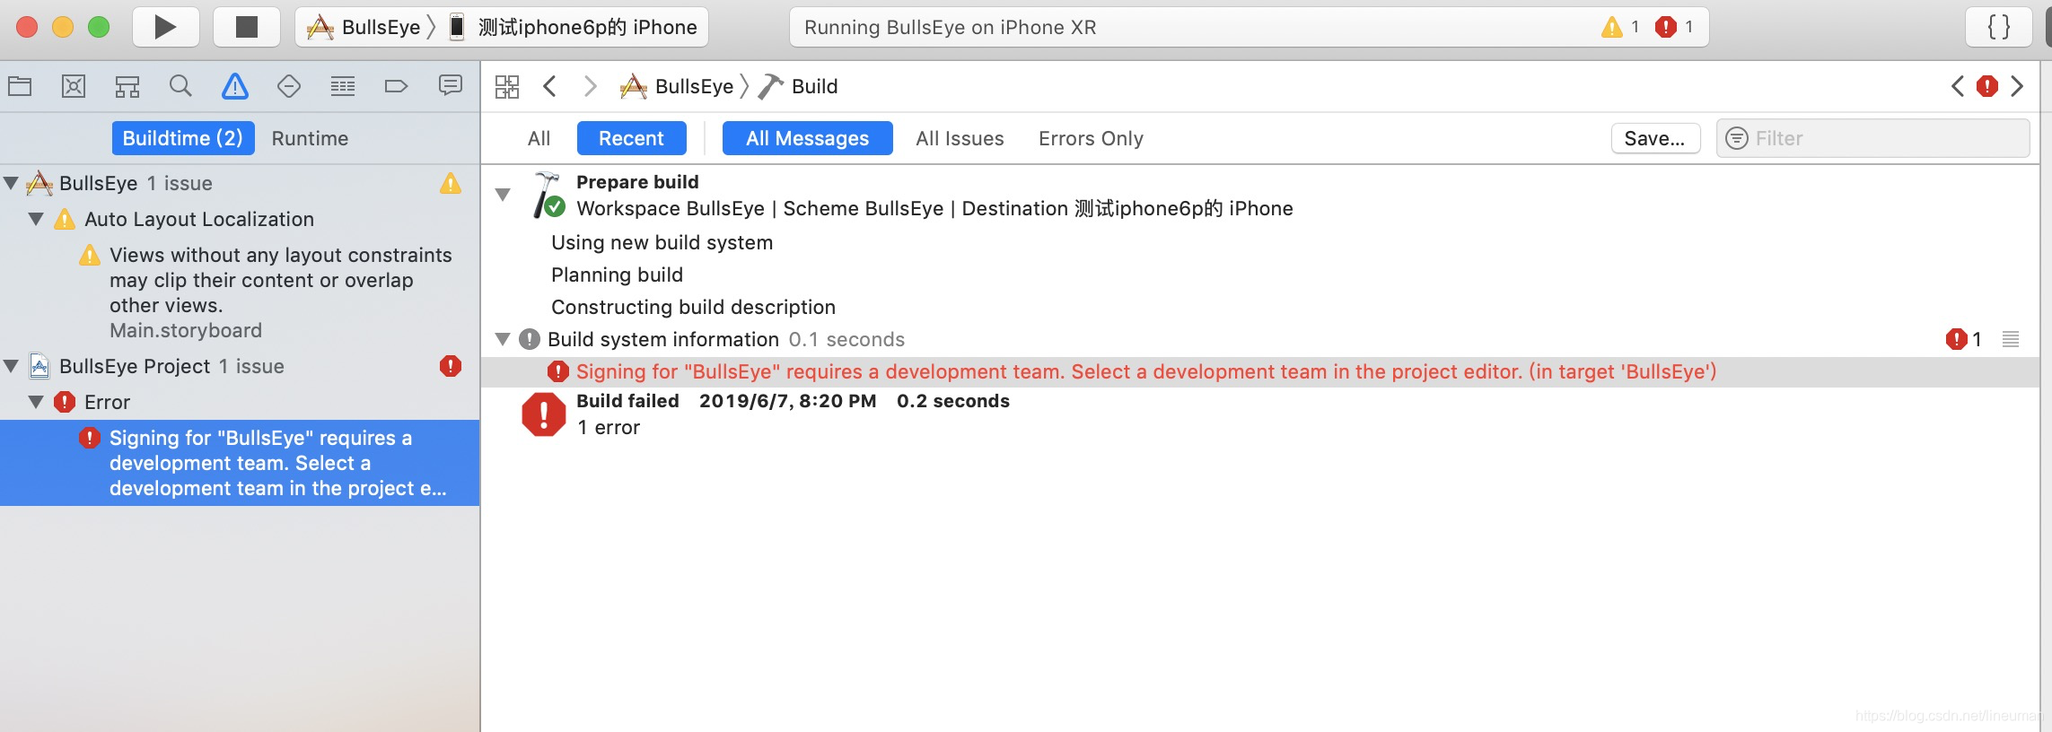Select the All Messages filter
Image resolution: width=2052 pixels, height=732 pixels.
[x=807, y=138]
